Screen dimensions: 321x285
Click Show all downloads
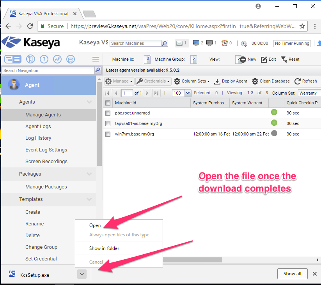293,274
